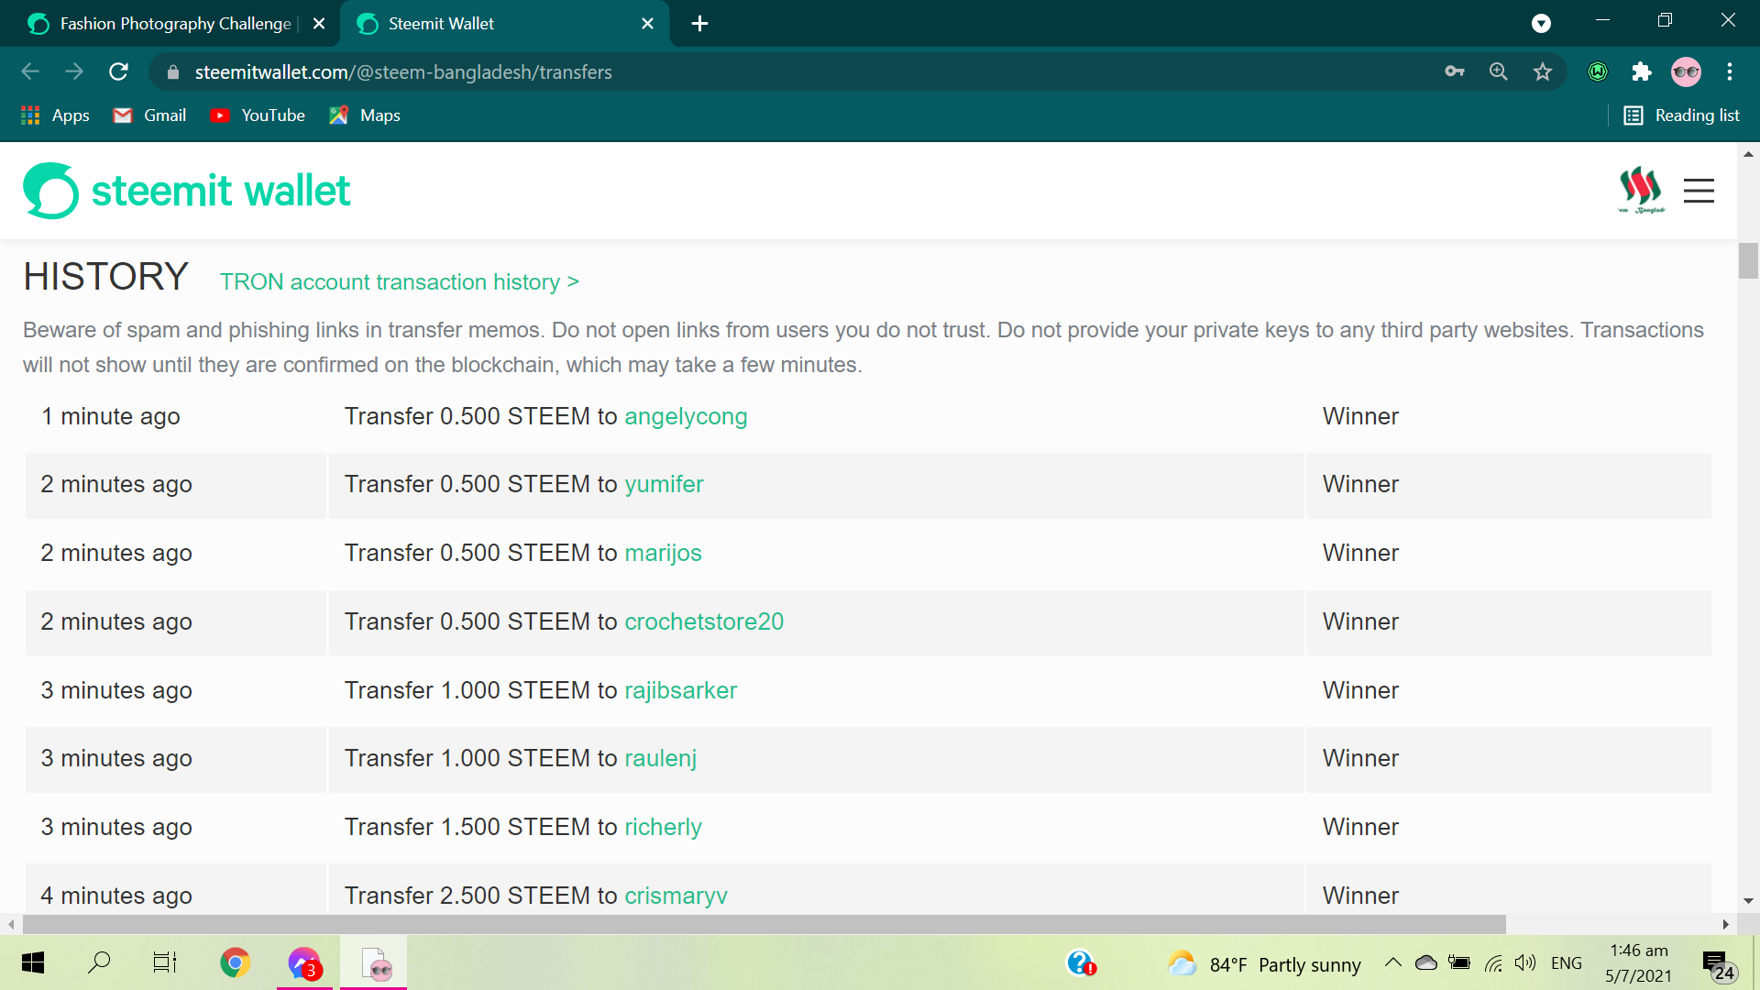This screenshot has width=1760, height=990.
Task: Open the Windows Start menu
Action: [x=33, y=962]
